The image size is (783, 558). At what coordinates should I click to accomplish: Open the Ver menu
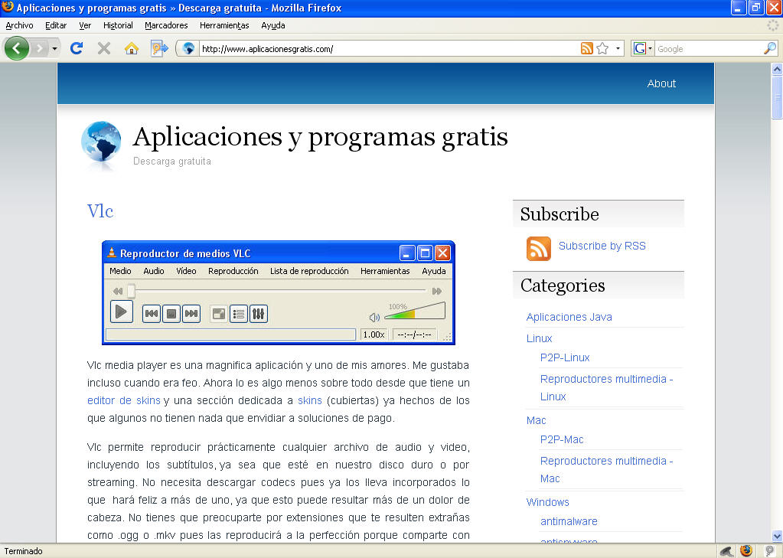(x=85, y=25)
